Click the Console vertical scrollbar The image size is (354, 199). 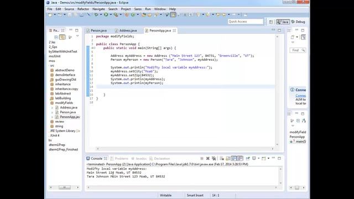pos(280,176)
